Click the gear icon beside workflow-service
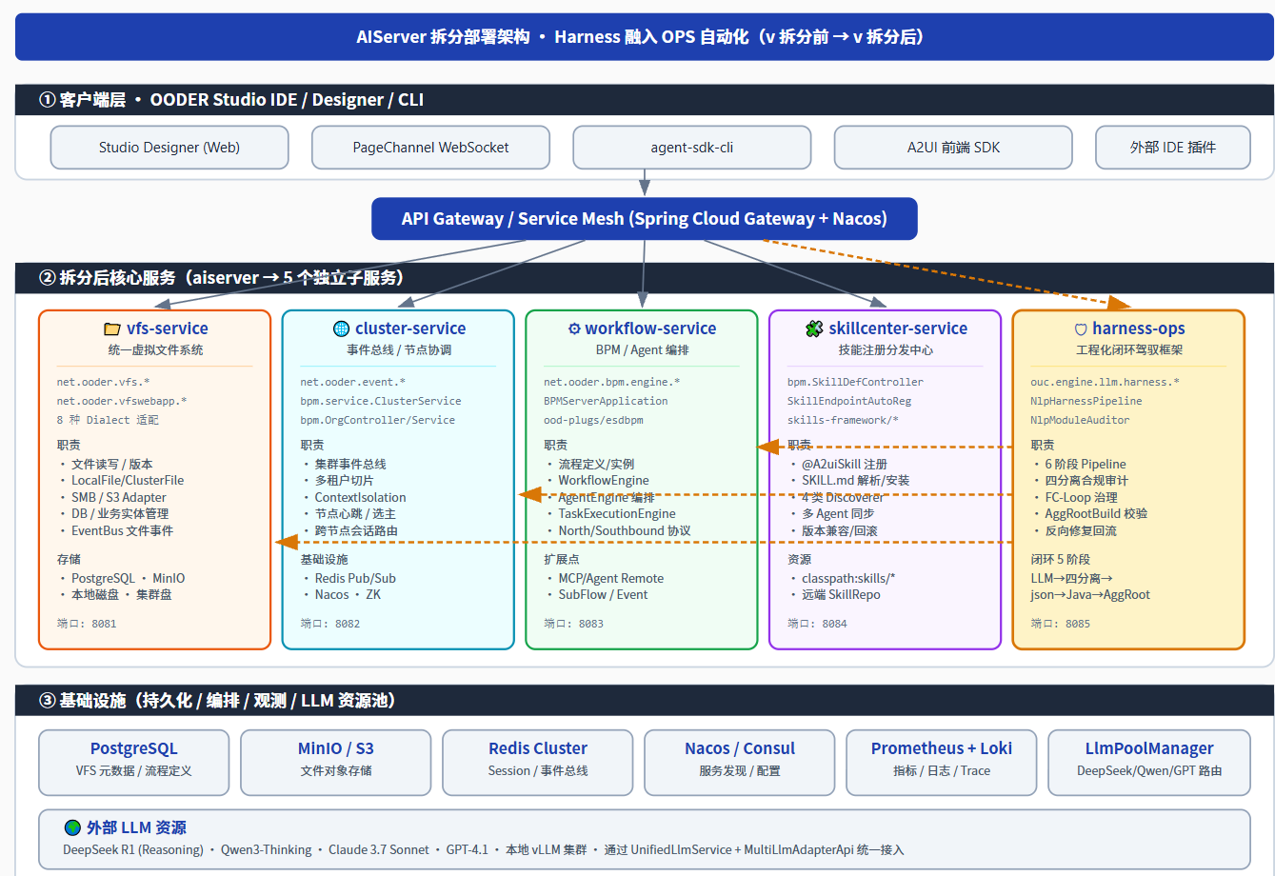Screen dimensions: 1275x876 pyautogui.click(x=574, y=328)
